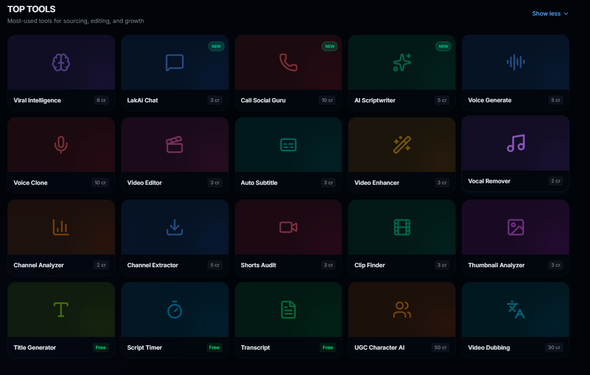Collapse tools list with Show less
The width and height of the screenshot is (590, 375).
coord(546,14)
